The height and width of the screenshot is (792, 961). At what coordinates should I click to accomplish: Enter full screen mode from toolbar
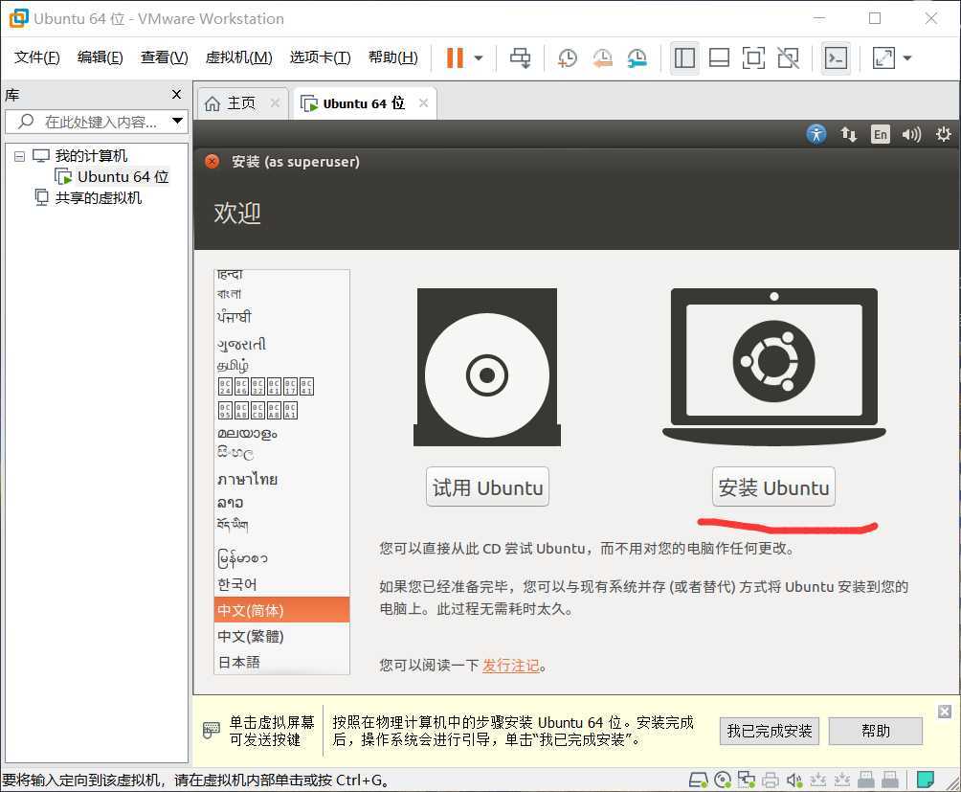(753, 58)
